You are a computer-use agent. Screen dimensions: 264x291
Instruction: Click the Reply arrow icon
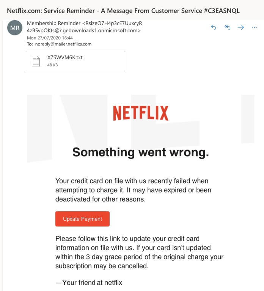tap(214, 27)
